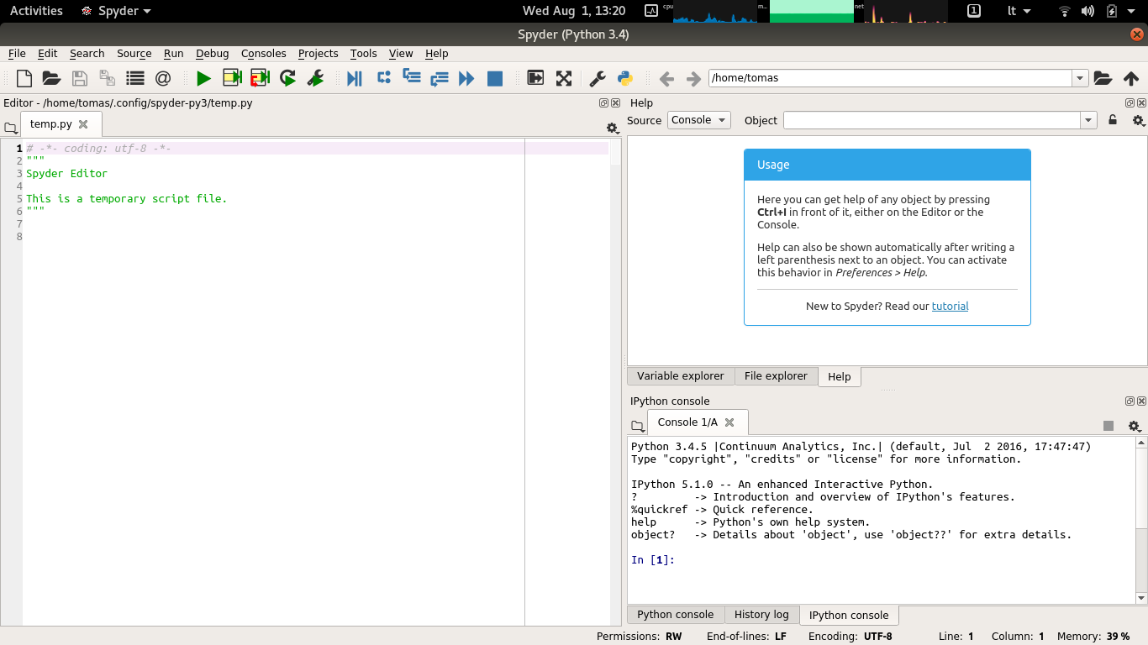Viewport: 1148px width, 645px height.
Task: Go to parent directory up arrow
Action: click(1131, 78)
